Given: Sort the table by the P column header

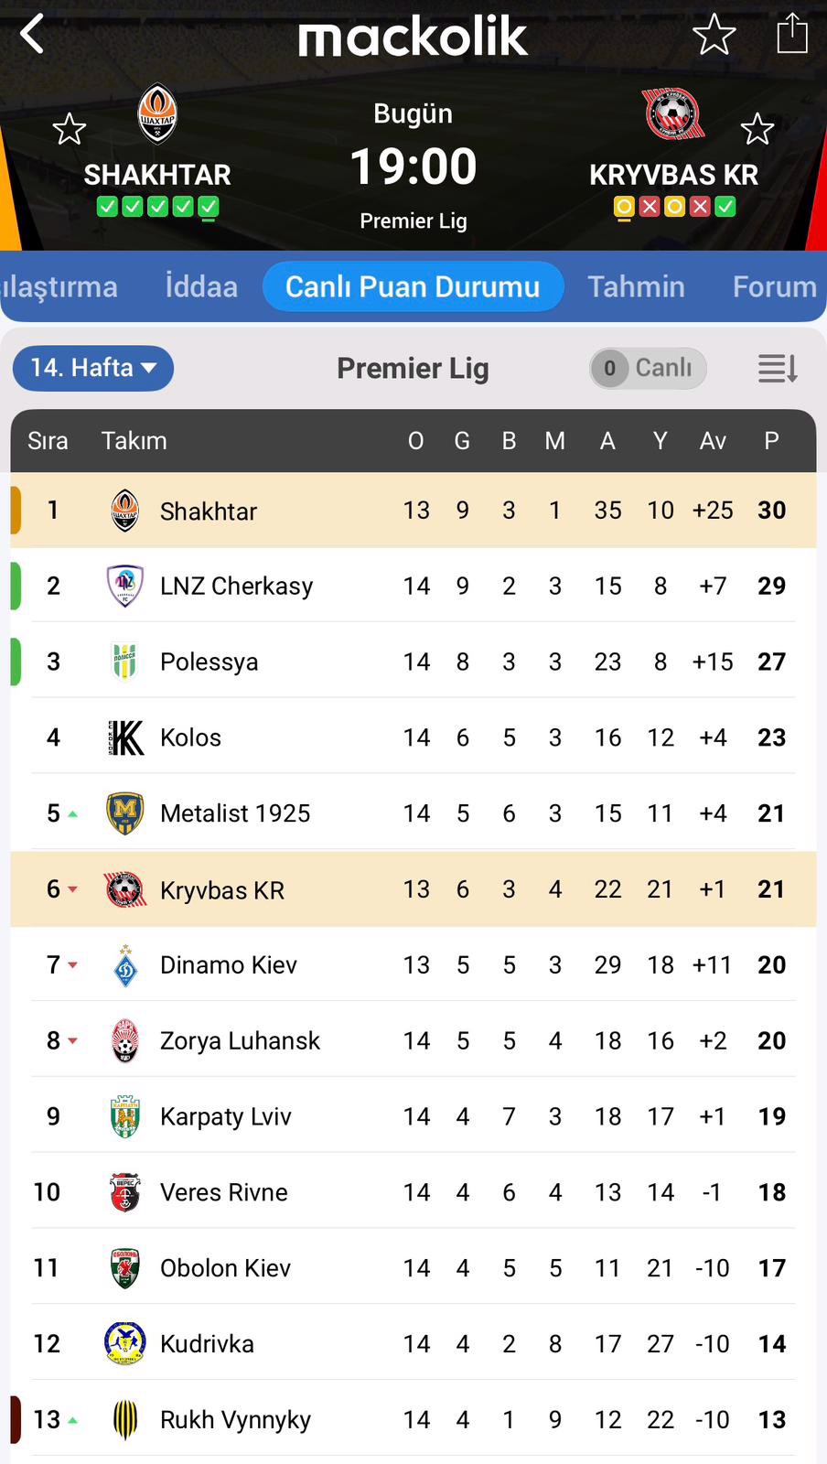Looking at the screenshot, I should click(x=771, y=441).
